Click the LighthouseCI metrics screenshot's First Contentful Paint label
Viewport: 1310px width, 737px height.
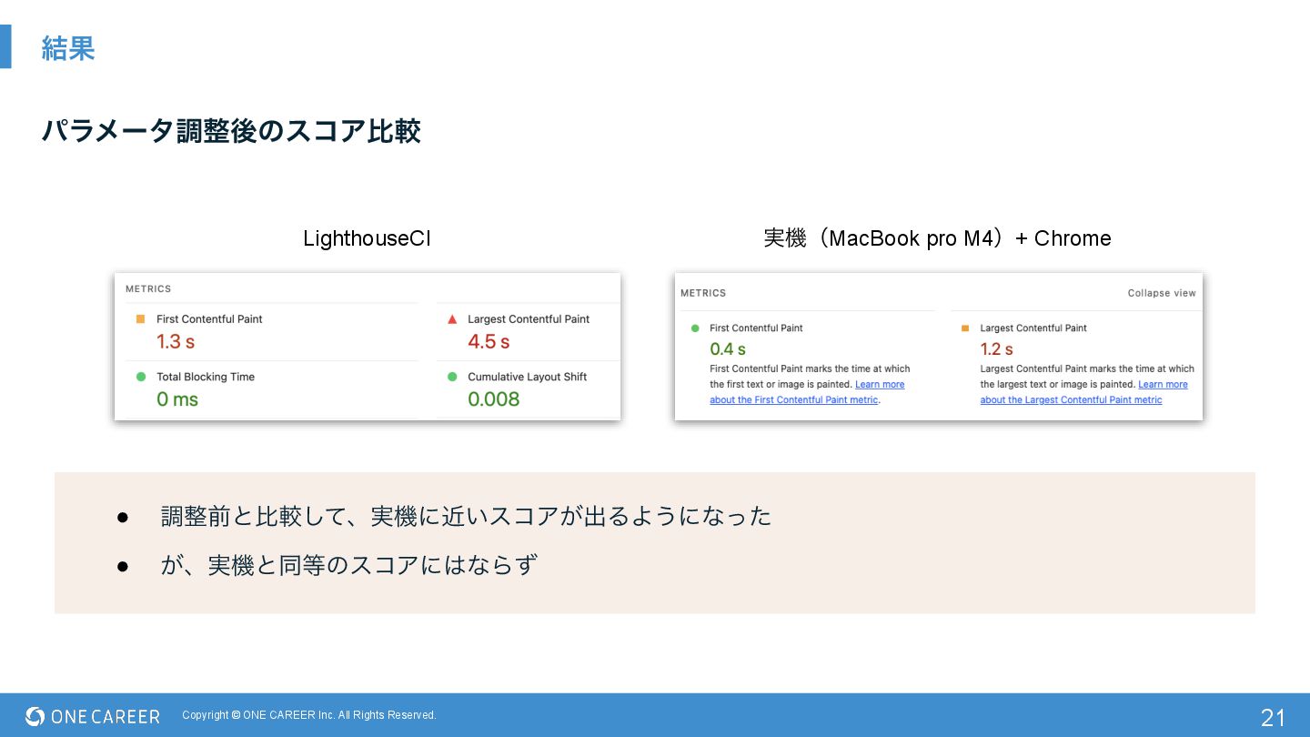tap(209, 319)
